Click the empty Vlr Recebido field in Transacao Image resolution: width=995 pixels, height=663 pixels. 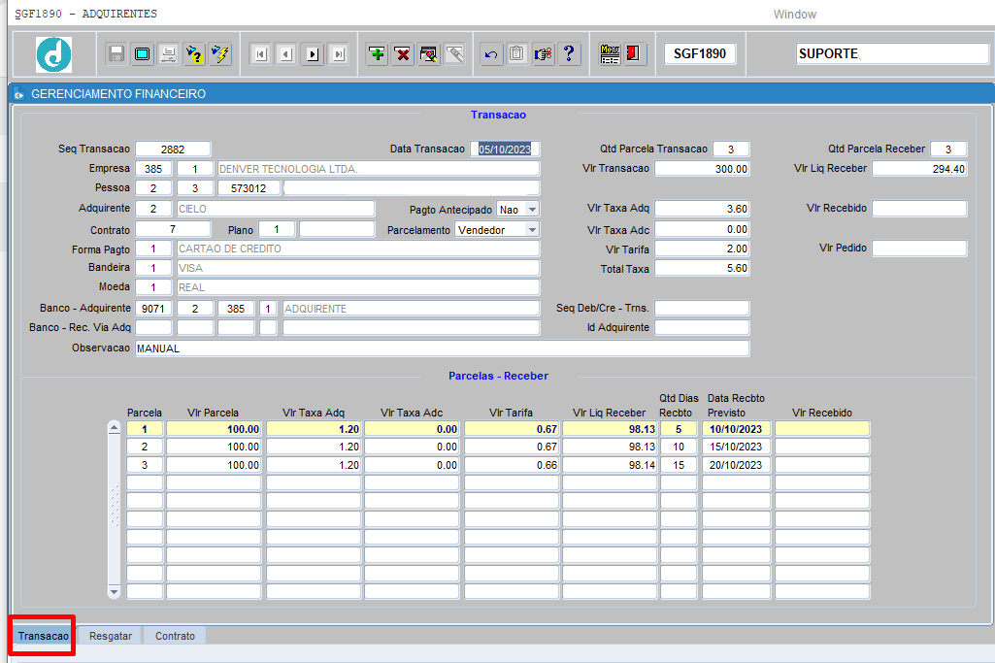(x=919, y=208)
